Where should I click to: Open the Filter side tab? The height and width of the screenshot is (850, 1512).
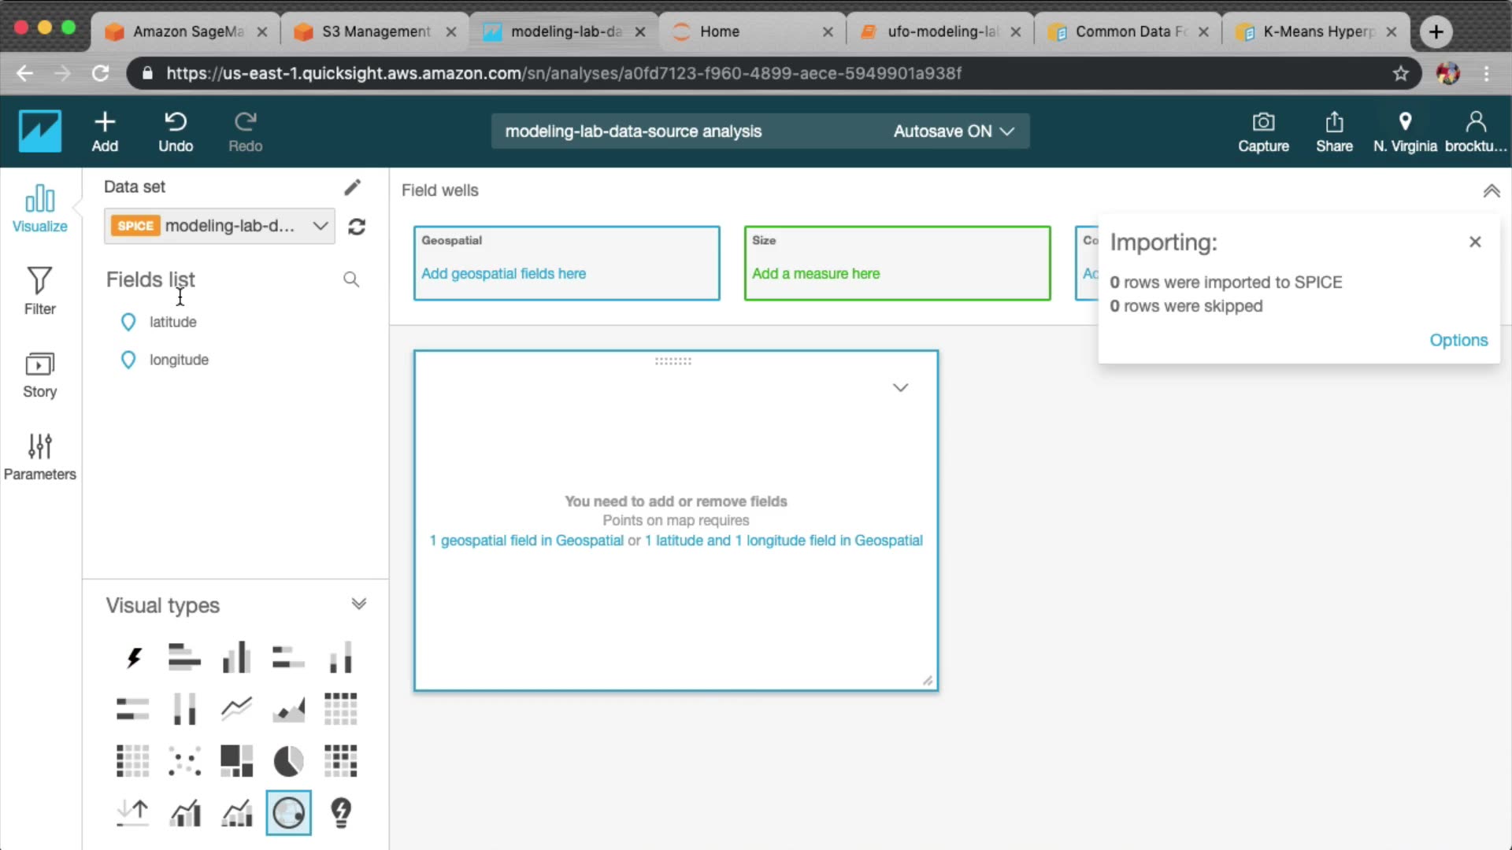39,291
